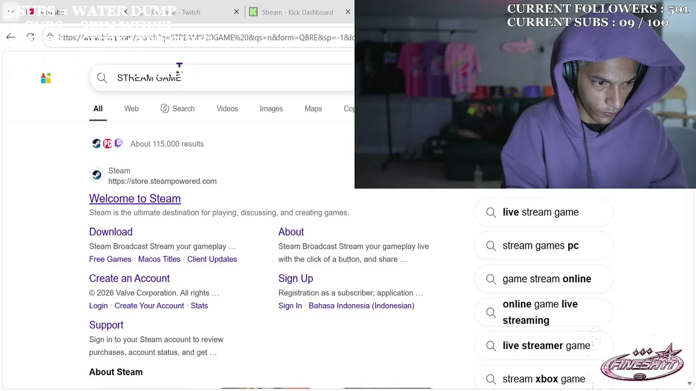The height and width of the screenshot is (391, 696).
Task: Follow the Client Updates link
Action: [212, 259]
